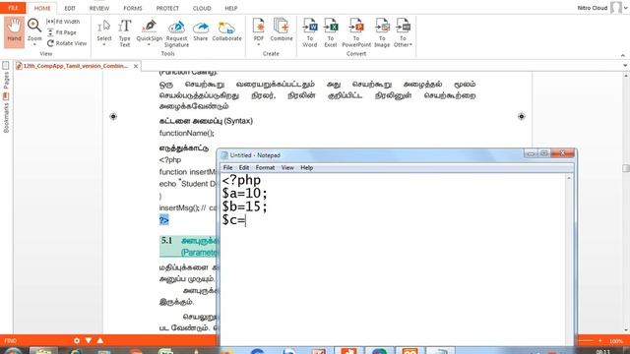Click the Notepad vertical scrollbar up arrow
The image size is (630, 354).
click(569, 178)
